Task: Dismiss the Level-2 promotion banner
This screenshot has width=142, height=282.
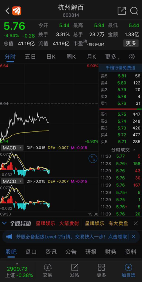Action: click(133, 237)
